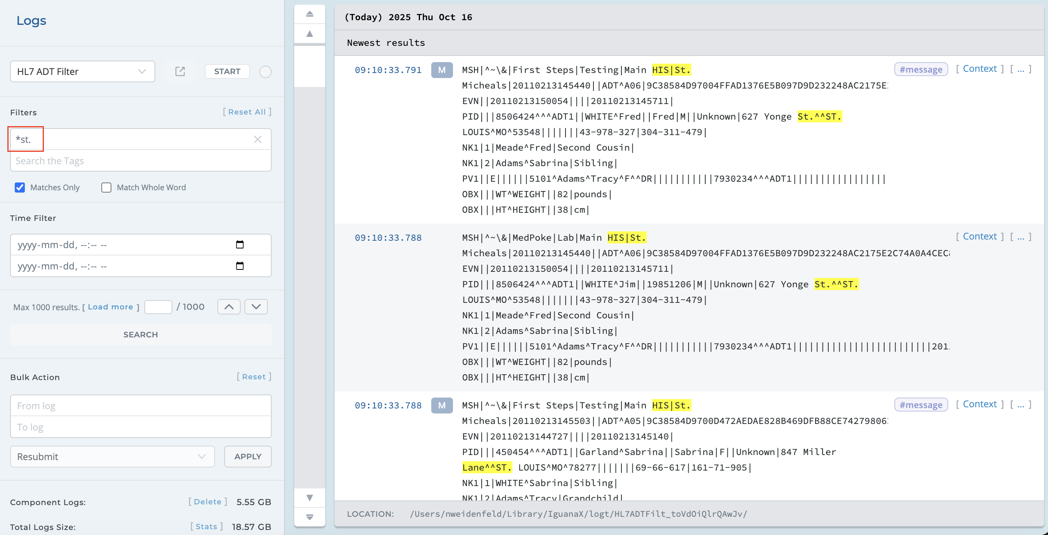Jump to newest logs double-arrow icon
The width and height of the screenshot is (1048, 535).
pyautogui.click(x=309, y=14)
